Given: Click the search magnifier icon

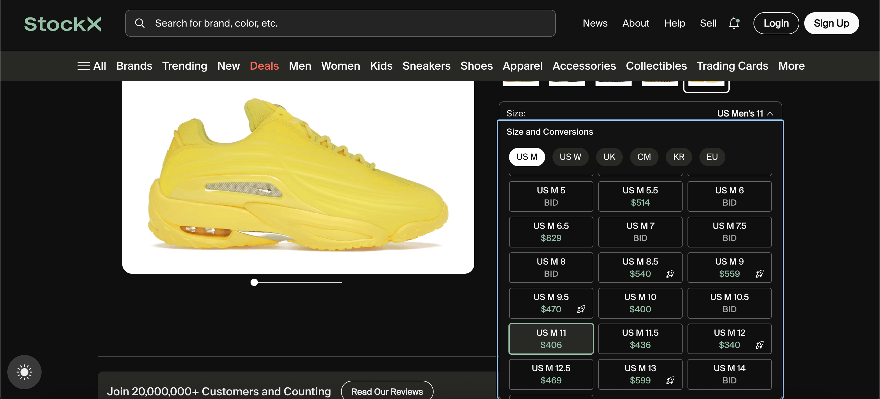Looking at the screenshot, I should click(140, 23).
